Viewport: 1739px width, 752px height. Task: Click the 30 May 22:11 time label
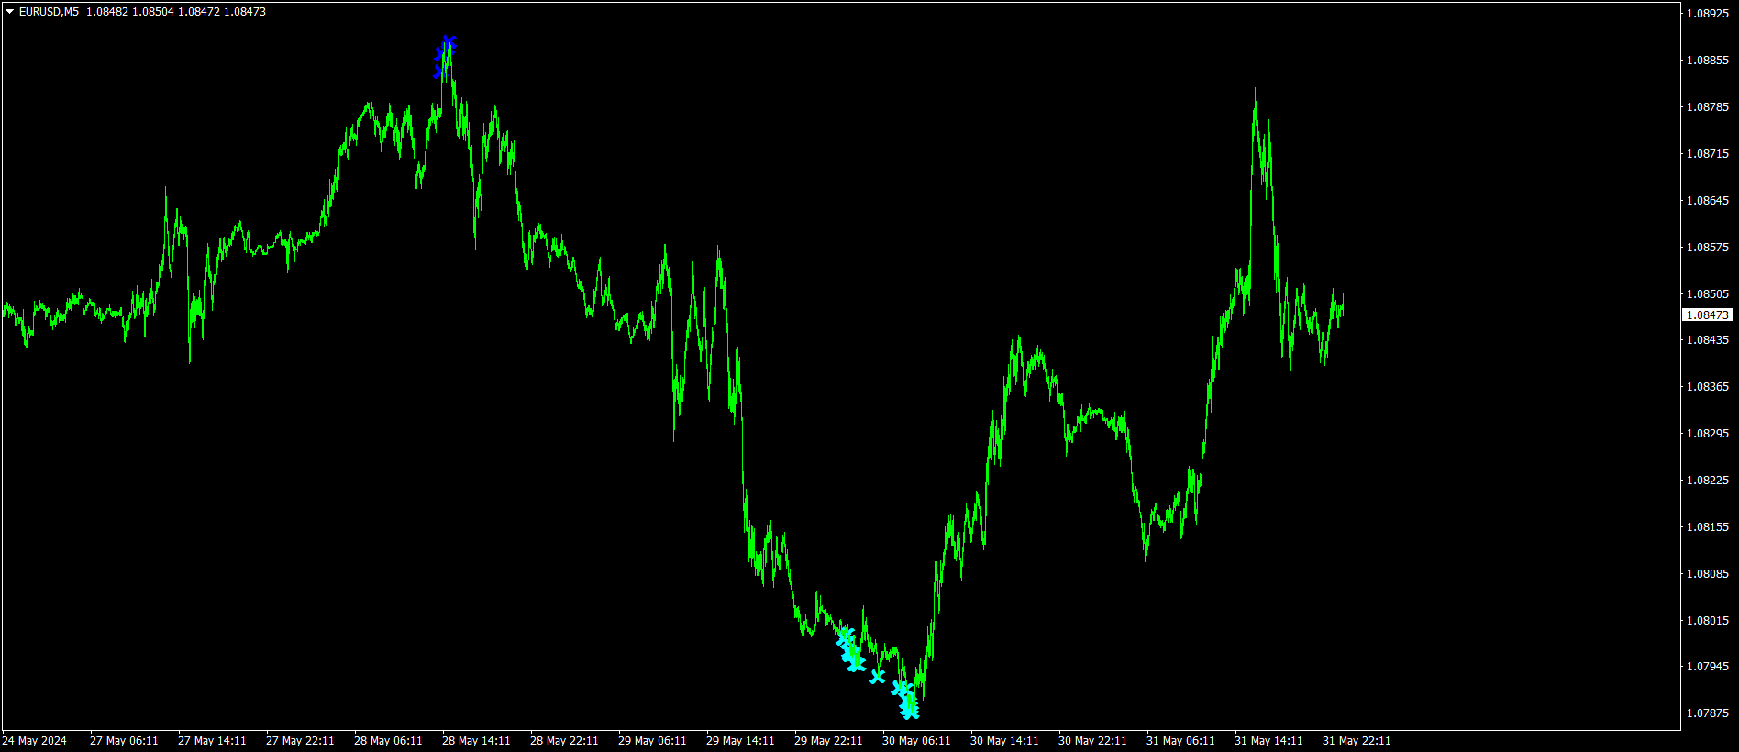(x=1092, y=741)
